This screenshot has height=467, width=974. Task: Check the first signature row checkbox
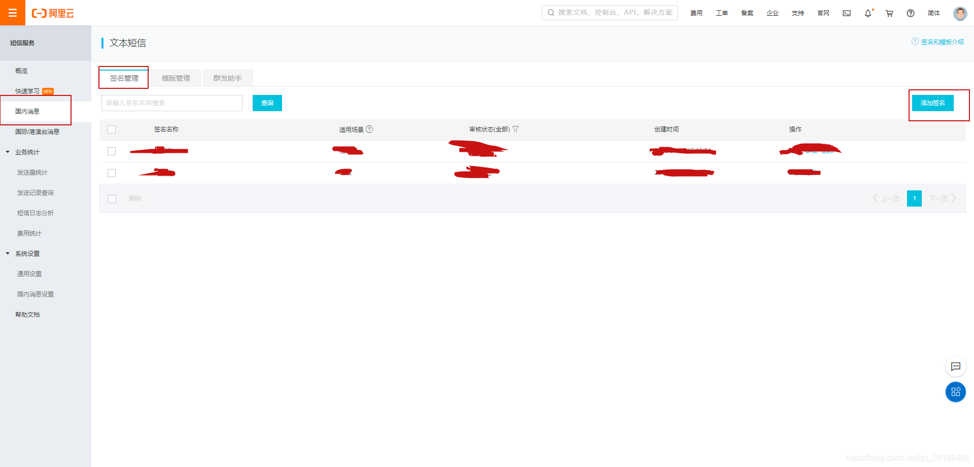[x=112, y=151]
